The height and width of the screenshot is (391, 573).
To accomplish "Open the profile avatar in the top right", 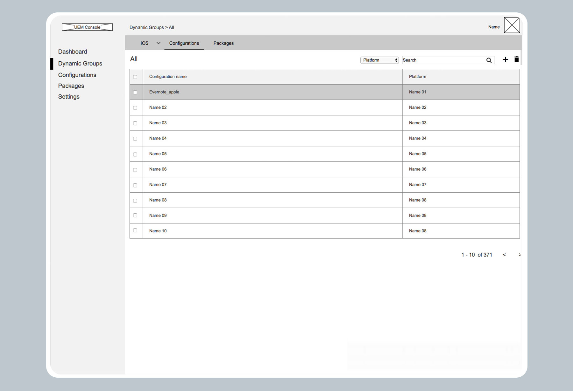I will [x=512, y=25].
